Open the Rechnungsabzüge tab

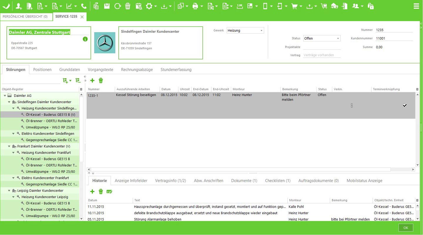137,70
